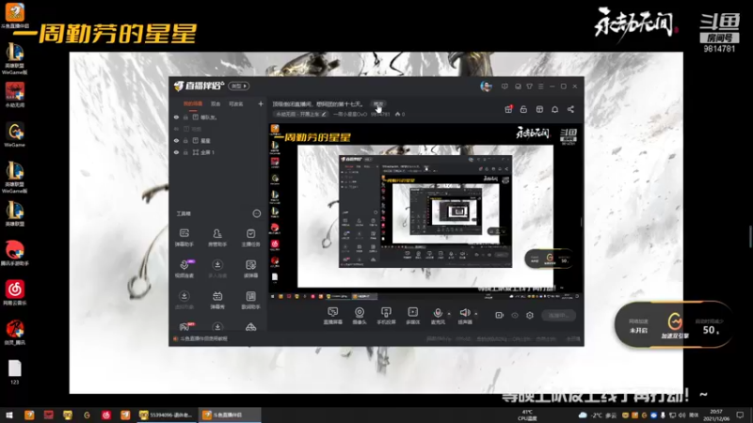Switch to the second scene tab

point(216,103)
